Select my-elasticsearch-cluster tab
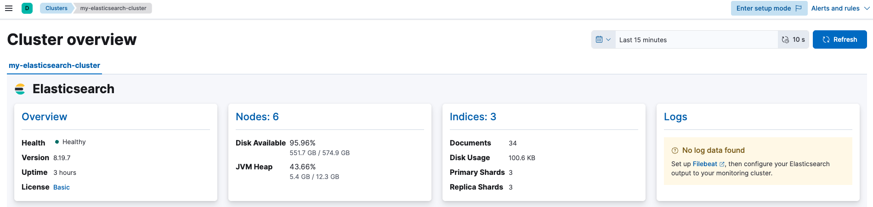The height and width of the screenshot is (207, 873). (x=54, y=65)
